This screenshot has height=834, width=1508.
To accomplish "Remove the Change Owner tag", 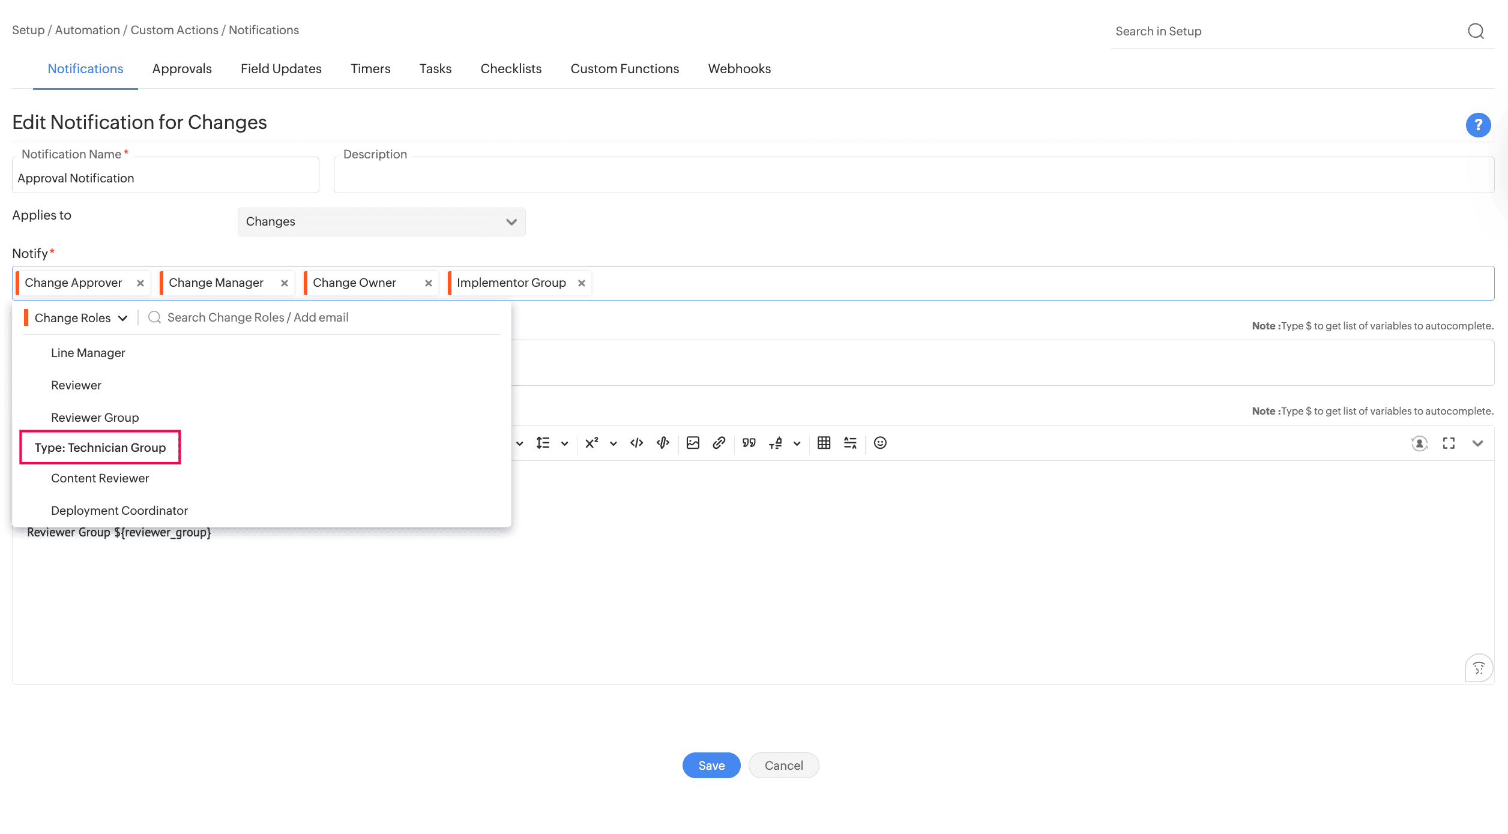I will pos(429,283).
